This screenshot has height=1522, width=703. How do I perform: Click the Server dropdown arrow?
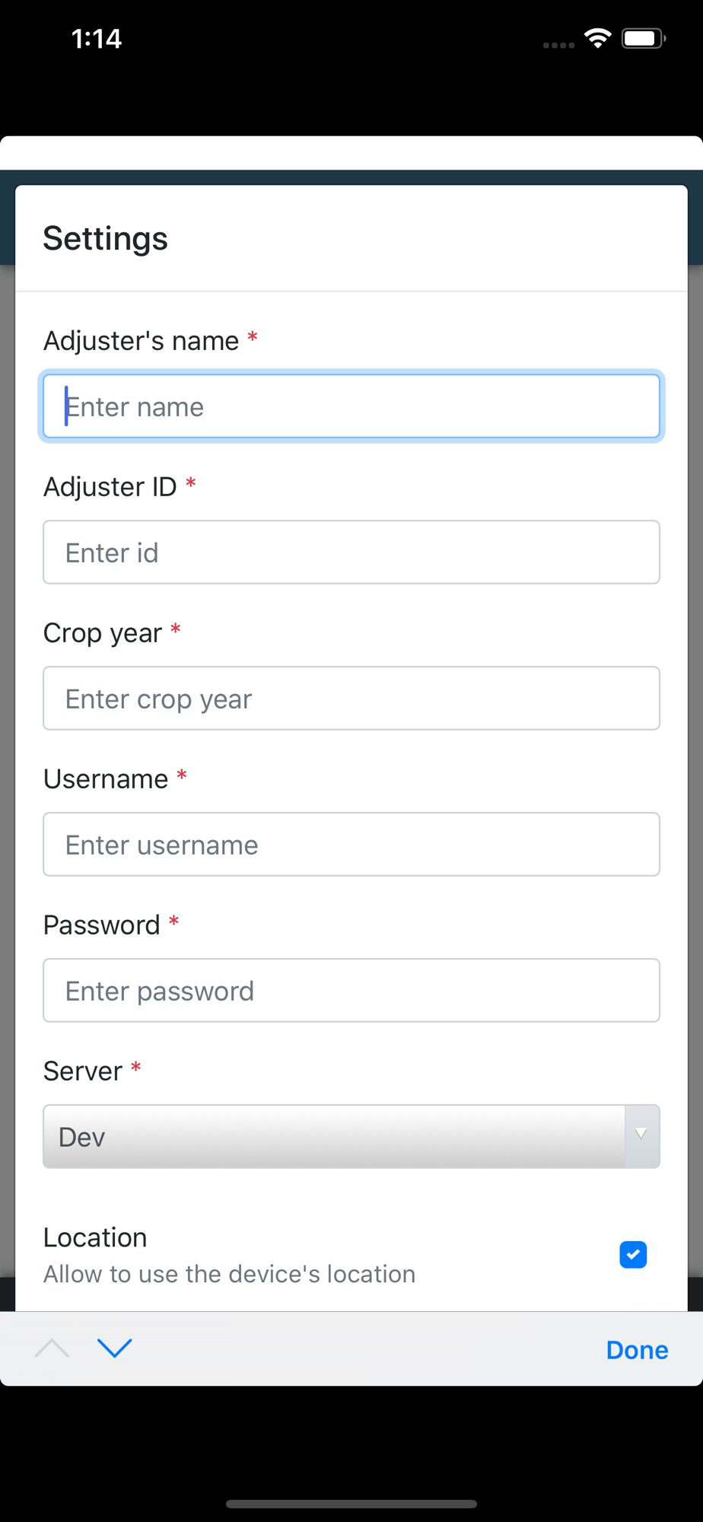[x=641, y=1136]
